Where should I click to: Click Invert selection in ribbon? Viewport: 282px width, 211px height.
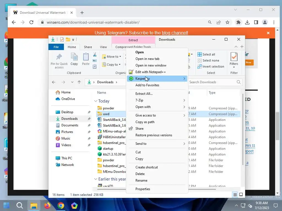pyautogui.click(x=211, y=66)
